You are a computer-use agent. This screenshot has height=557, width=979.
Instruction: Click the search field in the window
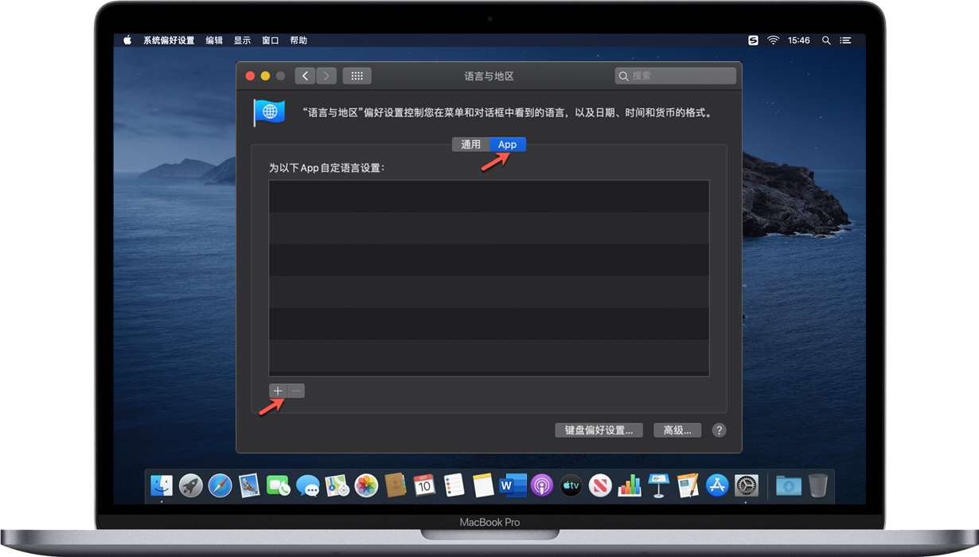(675, 75)
